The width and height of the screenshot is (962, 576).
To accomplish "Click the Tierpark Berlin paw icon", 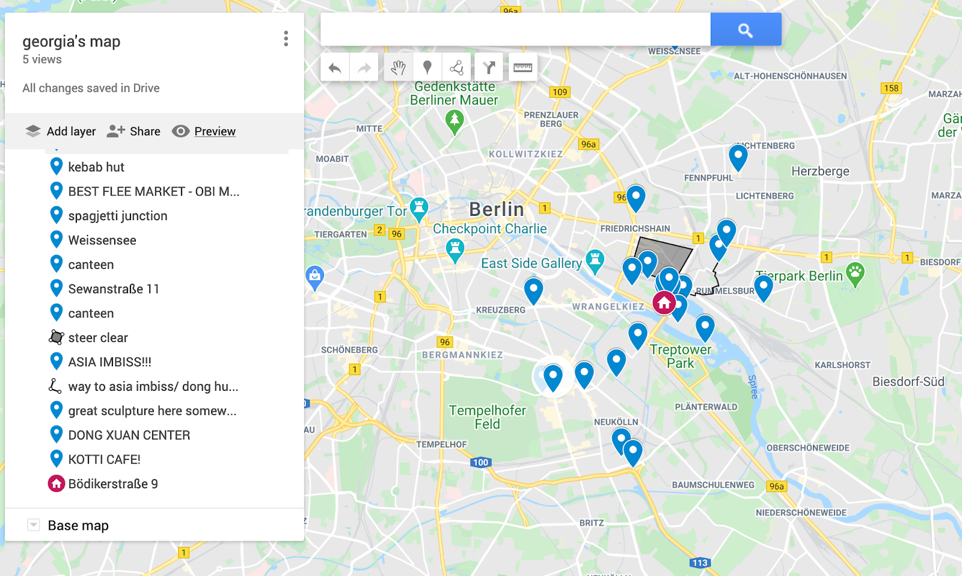I will [855, 274].
